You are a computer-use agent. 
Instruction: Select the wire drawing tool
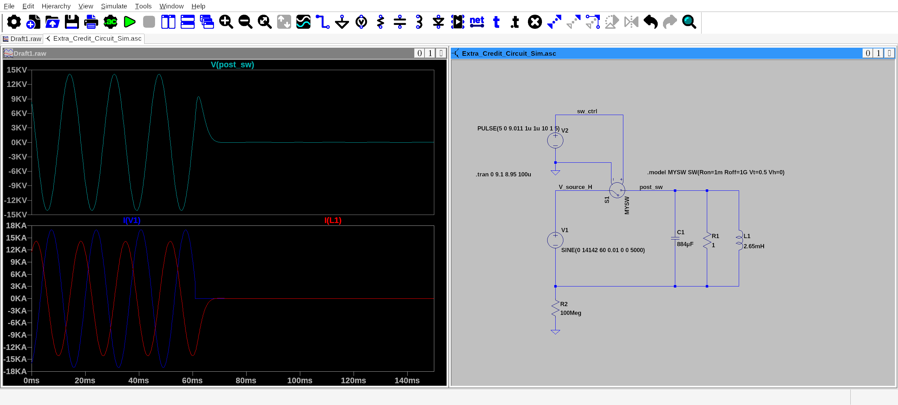322,22
